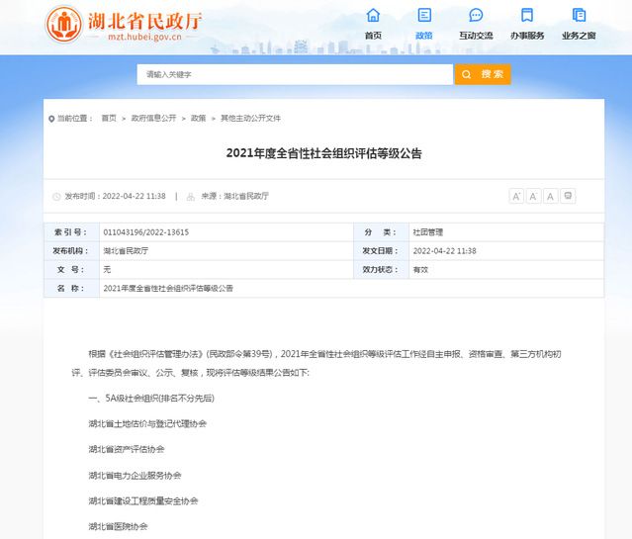Click the 首页 home icon in navigation
This screenshot has width=632, height=539.
373,16
